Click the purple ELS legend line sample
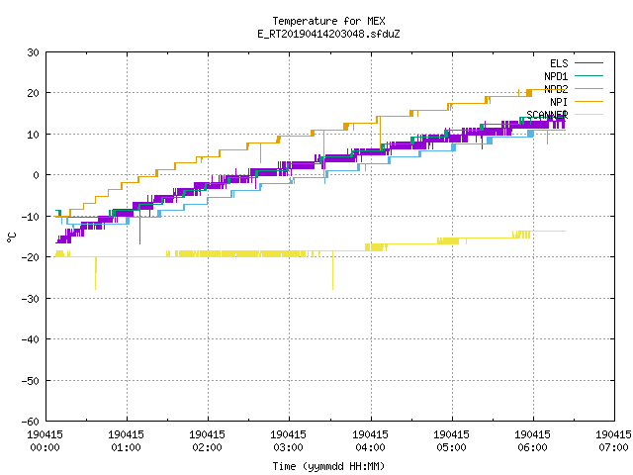The image size is (633, 475). coord(588,63)
